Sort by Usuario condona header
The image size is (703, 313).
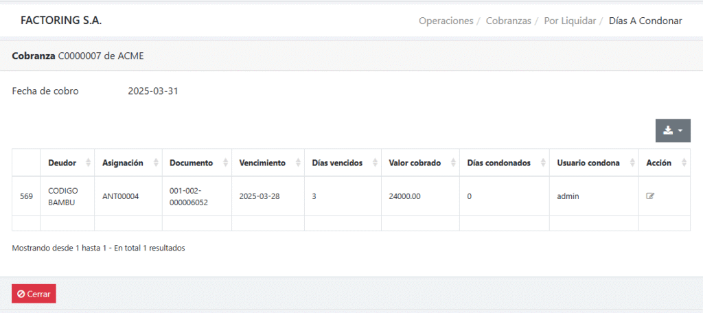point(593,163)
